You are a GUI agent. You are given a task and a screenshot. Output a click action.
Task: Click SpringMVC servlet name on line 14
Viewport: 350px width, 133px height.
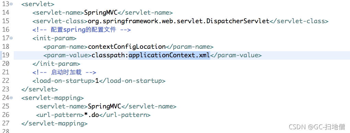pos(101,13)
